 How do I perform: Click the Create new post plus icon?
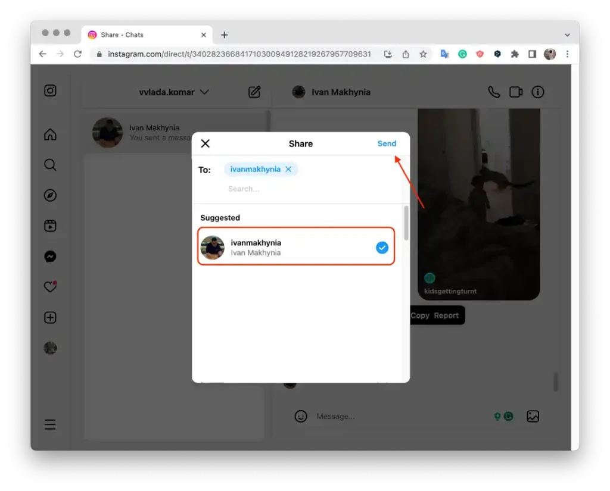tap(50, 318)
